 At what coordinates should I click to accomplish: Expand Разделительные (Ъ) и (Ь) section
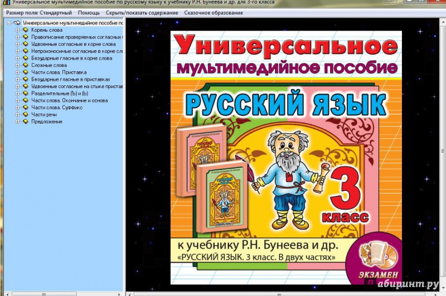[17, 93]
